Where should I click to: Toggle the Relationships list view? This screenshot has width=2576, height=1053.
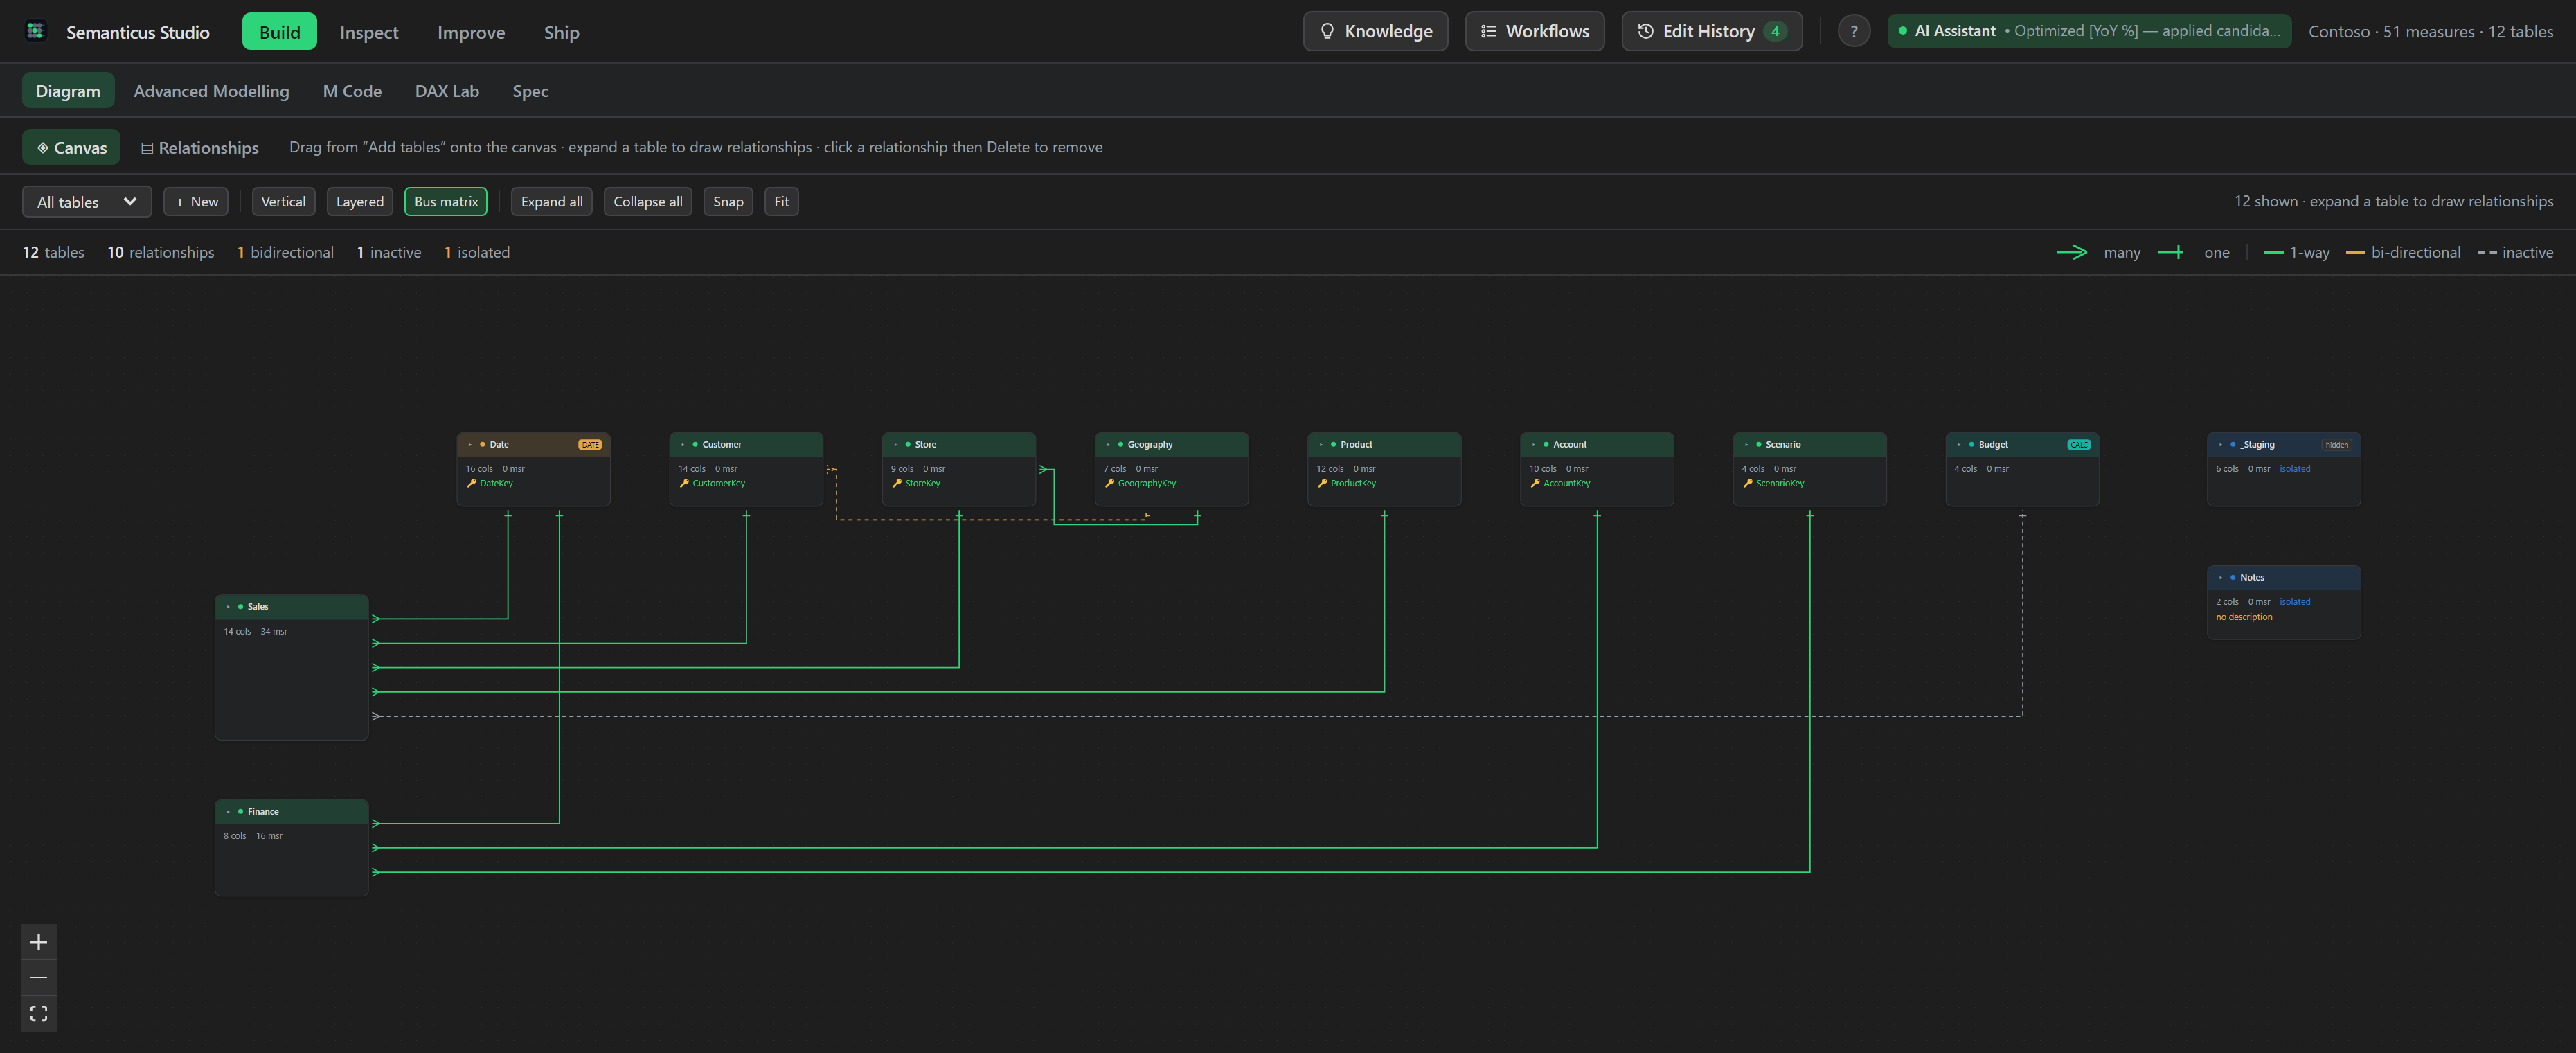click(200, 147)
